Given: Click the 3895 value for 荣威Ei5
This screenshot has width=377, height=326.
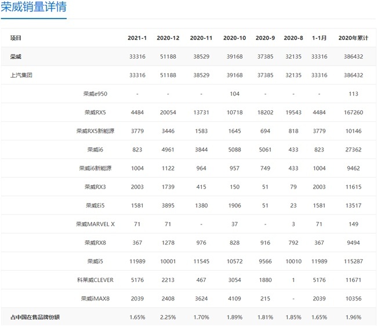Looking at the screenshot, I should coord(168,205).
